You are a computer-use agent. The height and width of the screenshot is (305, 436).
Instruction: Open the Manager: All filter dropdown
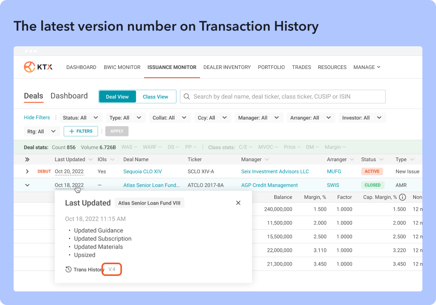click(x=258, y=118)
